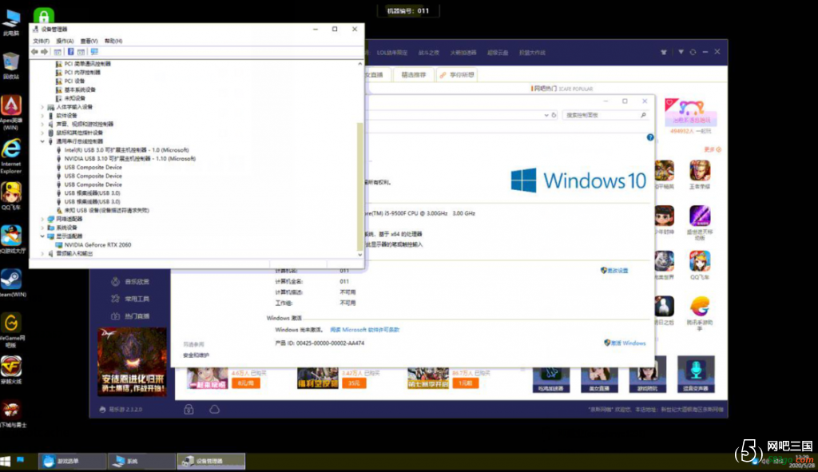This screenshot has height=472, width=818.
Task: Launch the Steam desktop icon
Action: click(11, 279)
